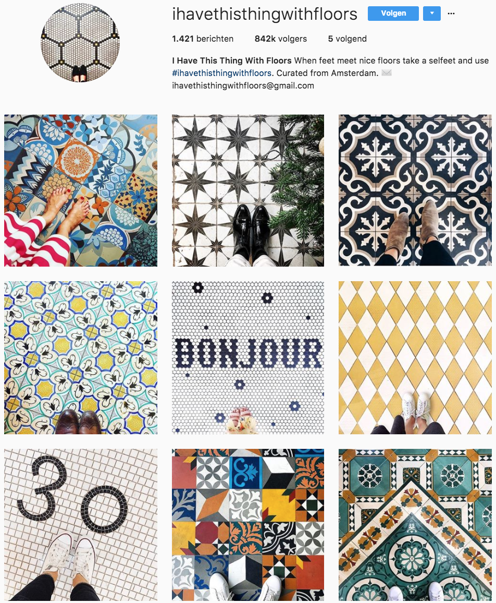Viewport: 496px width, 603px height.
Task: Click the ihavethisthingwithfloors username heading
Action: (x=265, y=14)
